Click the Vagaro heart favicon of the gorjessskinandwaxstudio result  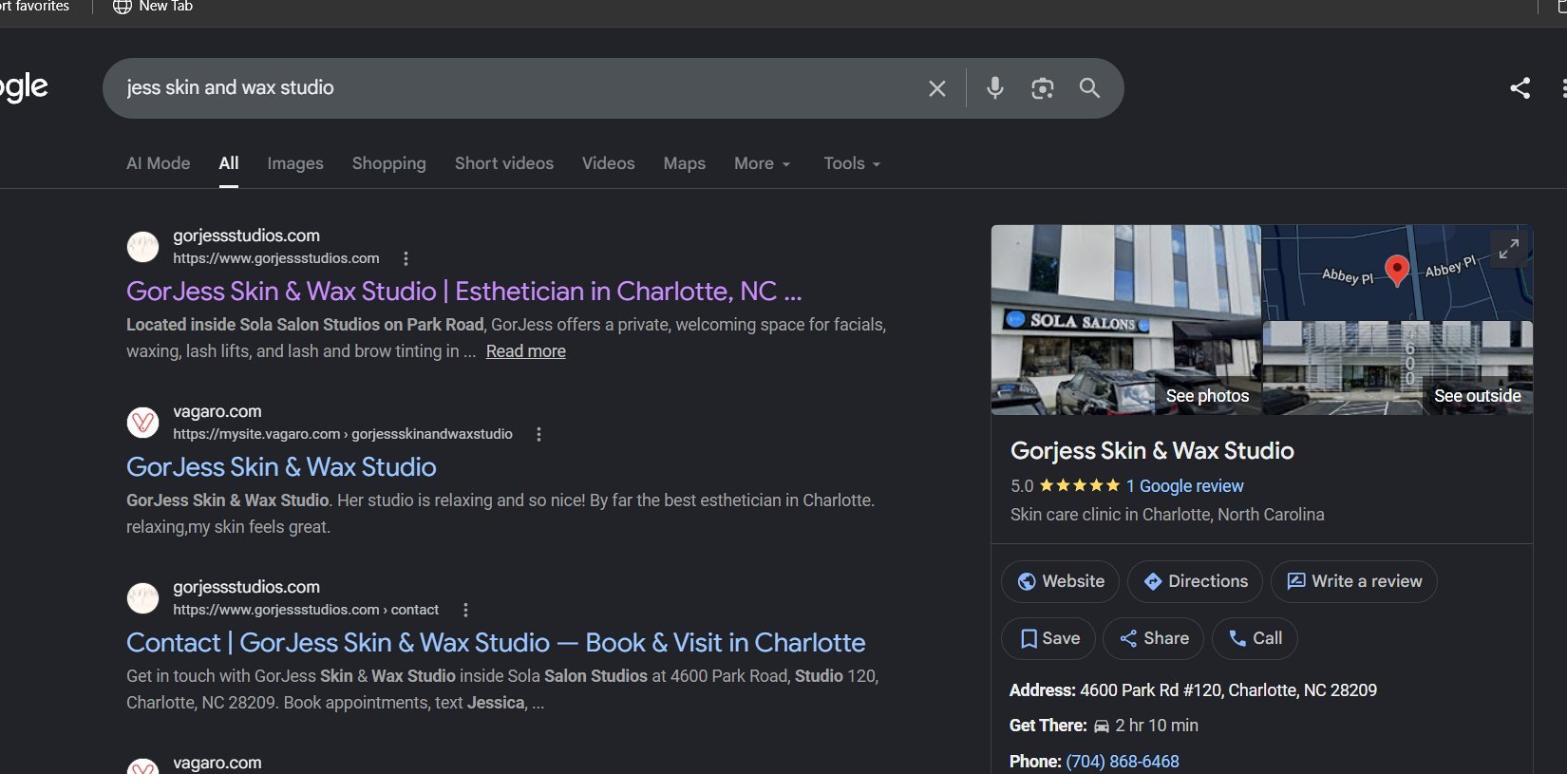pos(143,423)
